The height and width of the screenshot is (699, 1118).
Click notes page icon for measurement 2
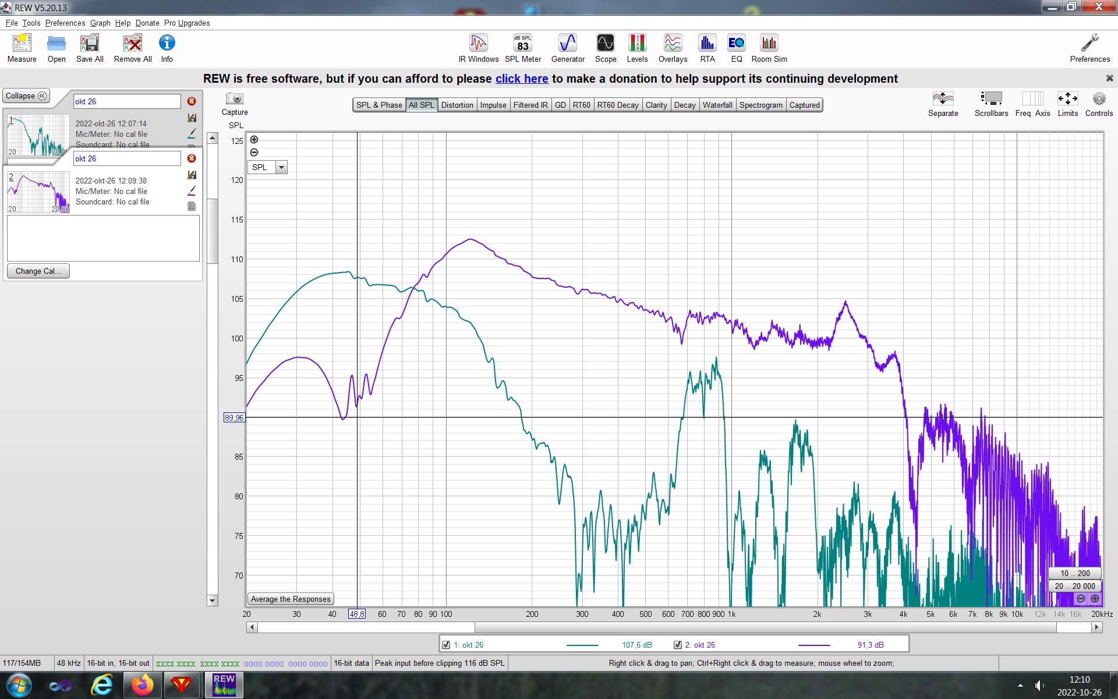pos(192,206)
